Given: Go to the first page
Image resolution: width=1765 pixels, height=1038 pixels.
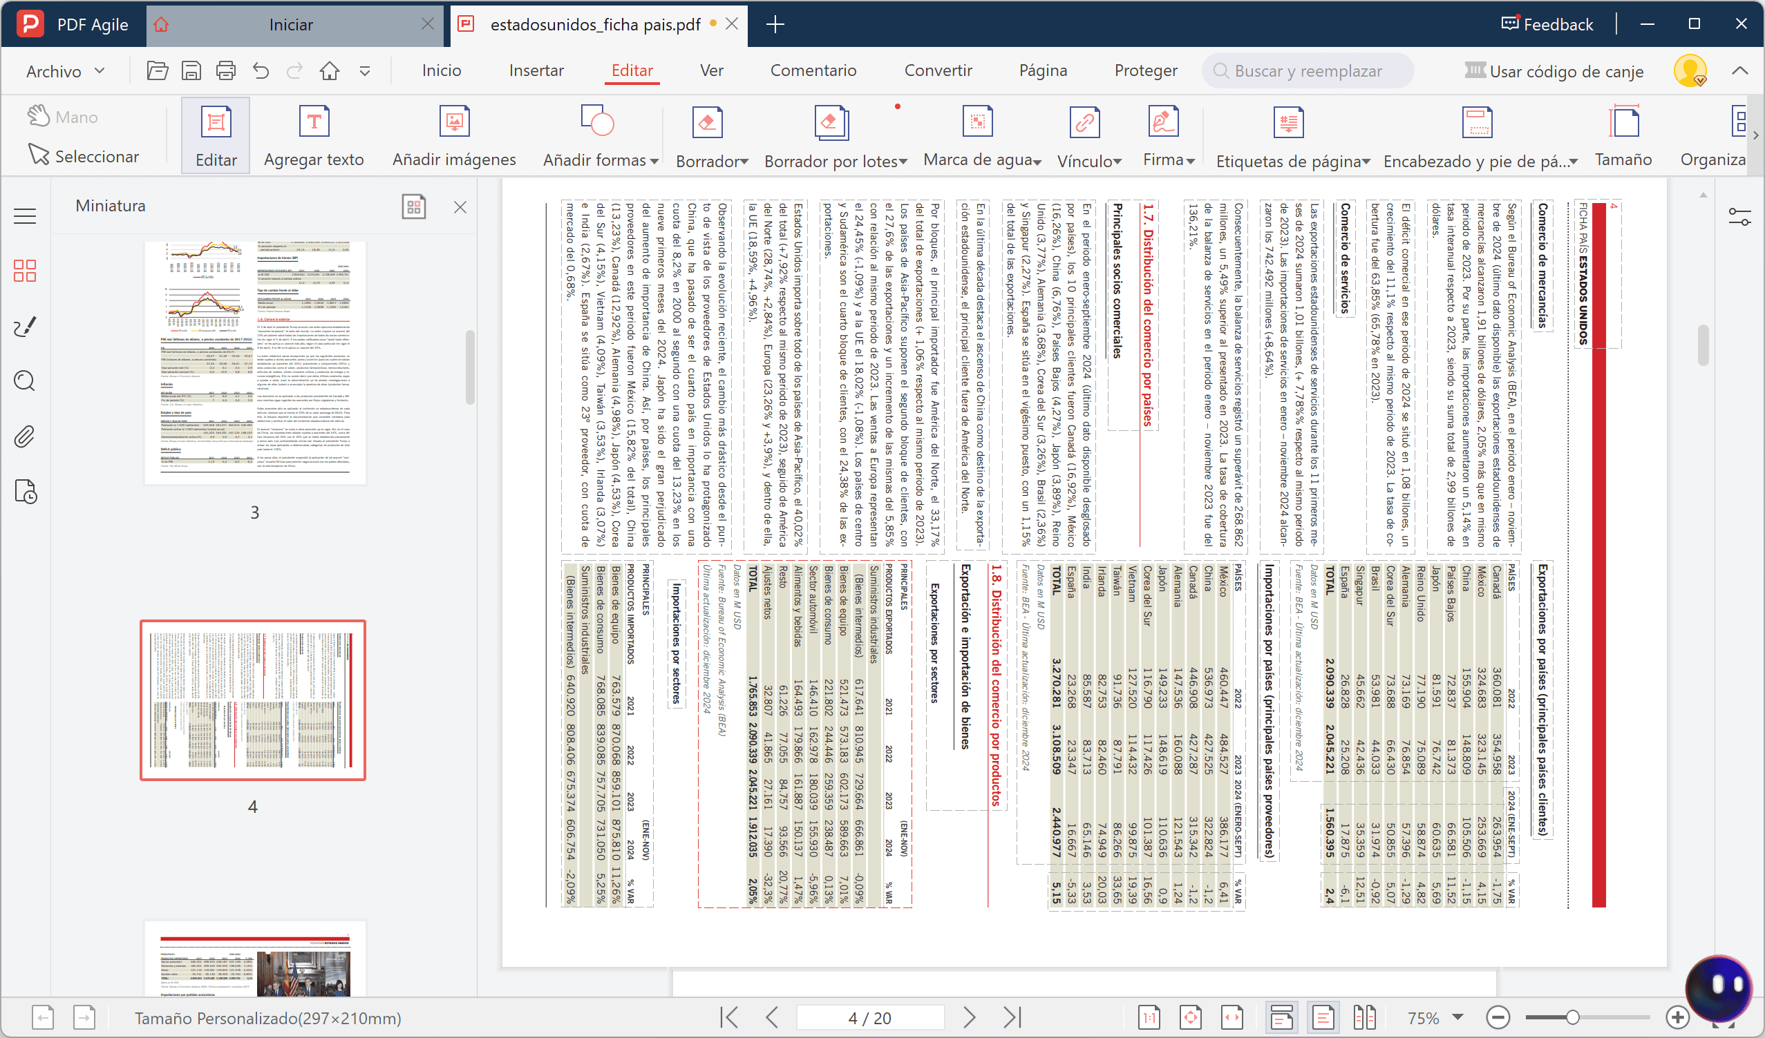Looking at the screenshot, I should click(728, 1017).
